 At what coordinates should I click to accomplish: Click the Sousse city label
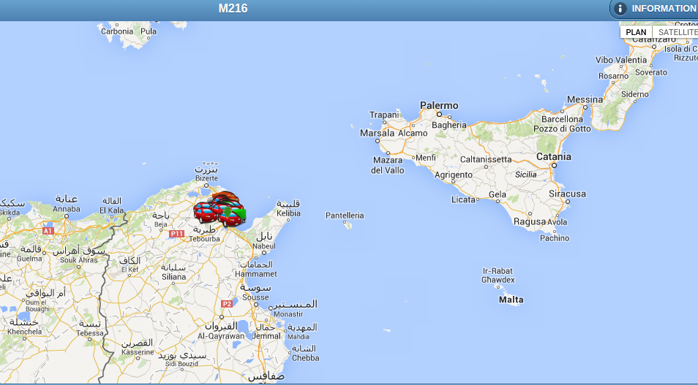point(255,297)
